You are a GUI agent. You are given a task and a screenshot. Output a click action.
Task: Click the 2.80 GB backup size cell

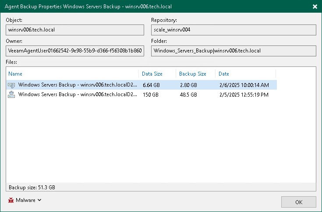(188, 85)
